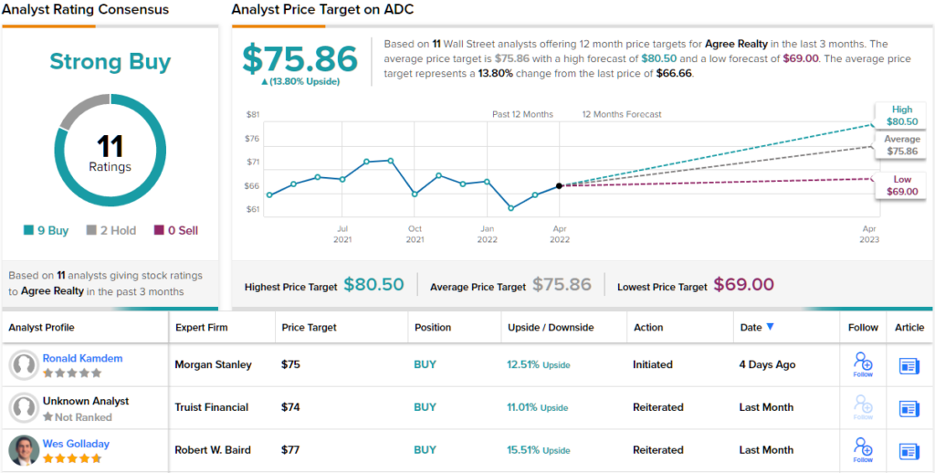
Task: Open Robert W. Baird rating article
Action: point(909,450)
